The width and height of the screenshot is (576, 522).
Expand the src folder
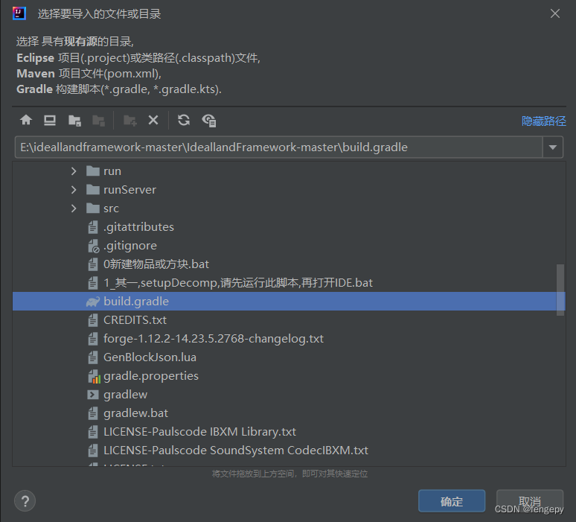pyautogui.click(x=74, y=209)
